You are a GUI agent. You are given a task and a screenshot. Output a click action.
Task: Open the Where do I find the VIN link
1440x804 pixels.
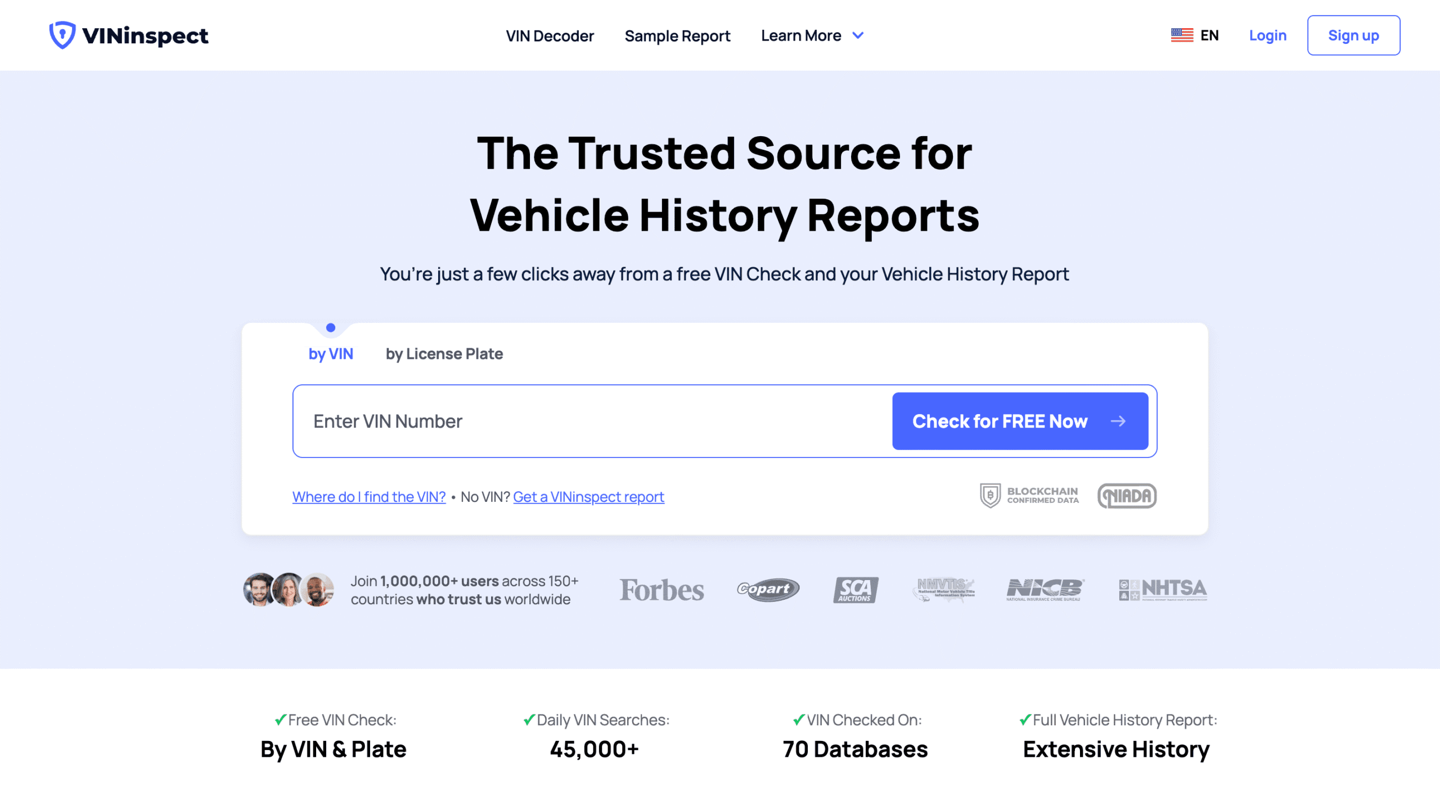[368, 496]
